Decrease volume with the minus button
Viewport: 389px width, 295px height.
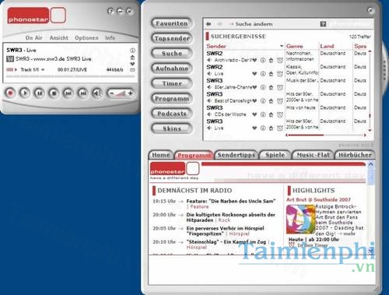[112, 93]
